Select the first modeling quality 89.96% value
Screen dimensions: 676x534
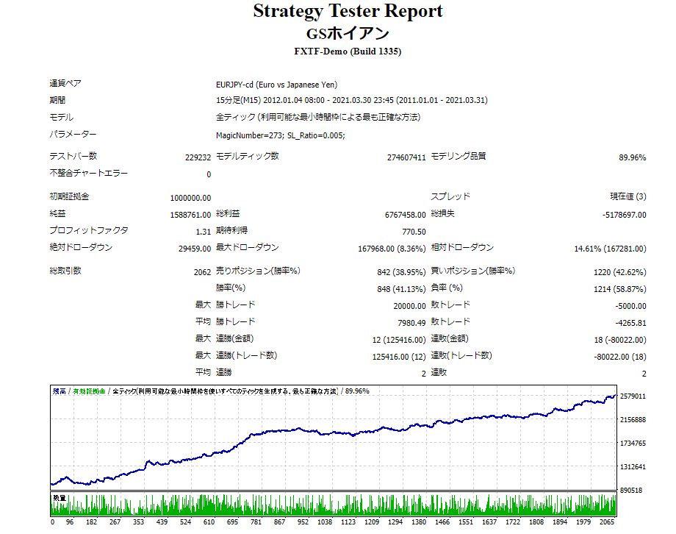point(633,157)
